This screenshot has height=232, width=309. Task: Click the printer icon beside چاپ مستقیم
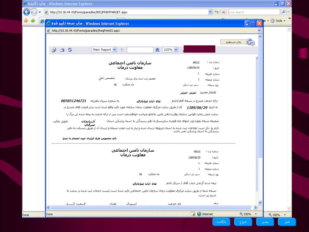pyautogui.click(x=251, y=42)
